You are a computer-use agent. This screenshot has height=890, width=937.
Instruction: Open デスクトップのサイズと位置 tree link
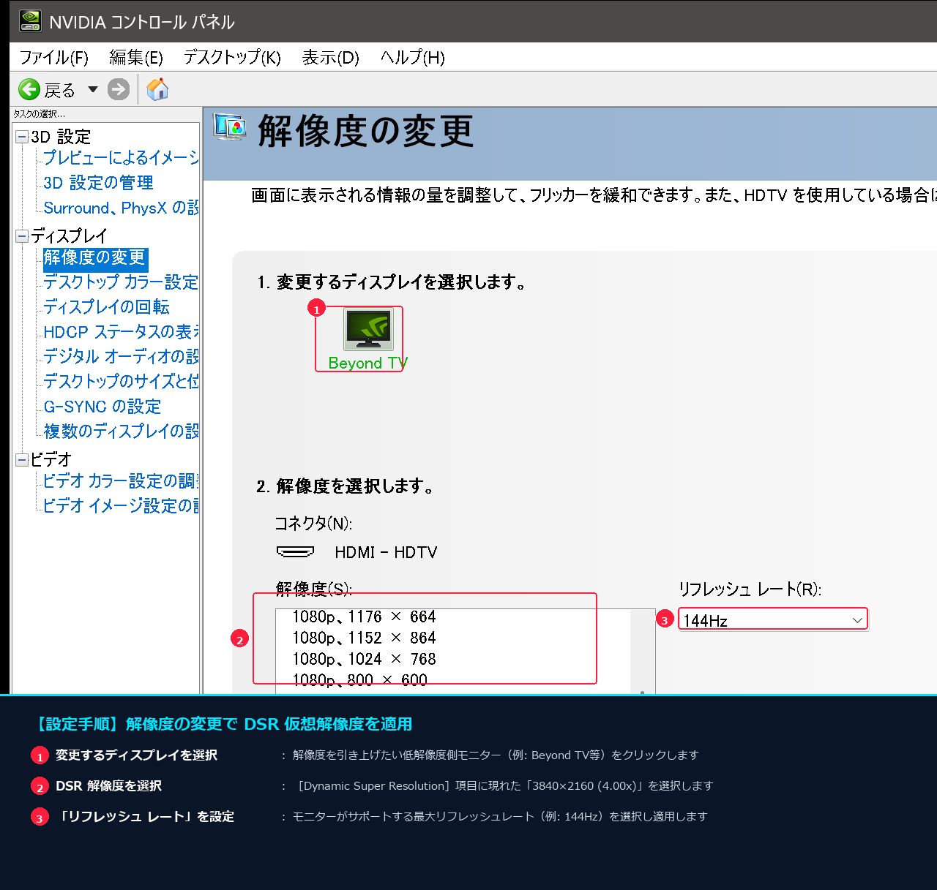121,381
